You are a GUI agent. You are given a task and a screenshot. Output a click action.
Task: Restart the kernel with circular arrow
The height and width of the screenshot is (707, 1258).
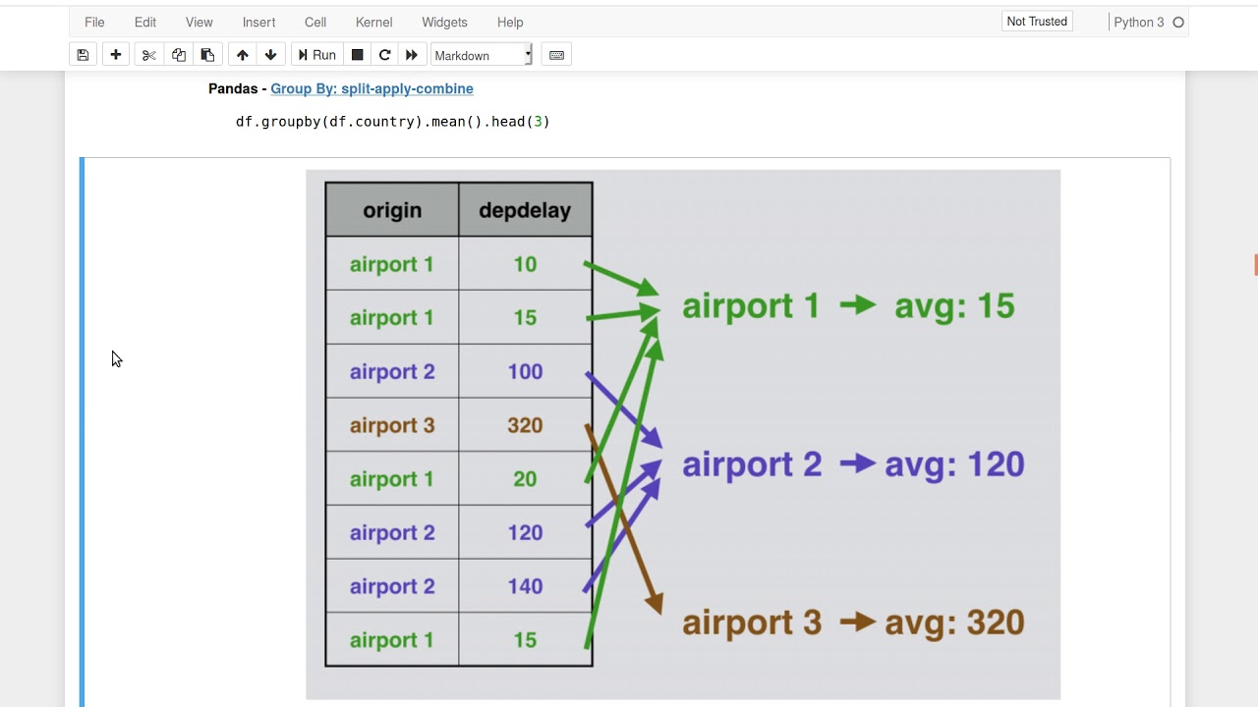[x=385, y=55]
